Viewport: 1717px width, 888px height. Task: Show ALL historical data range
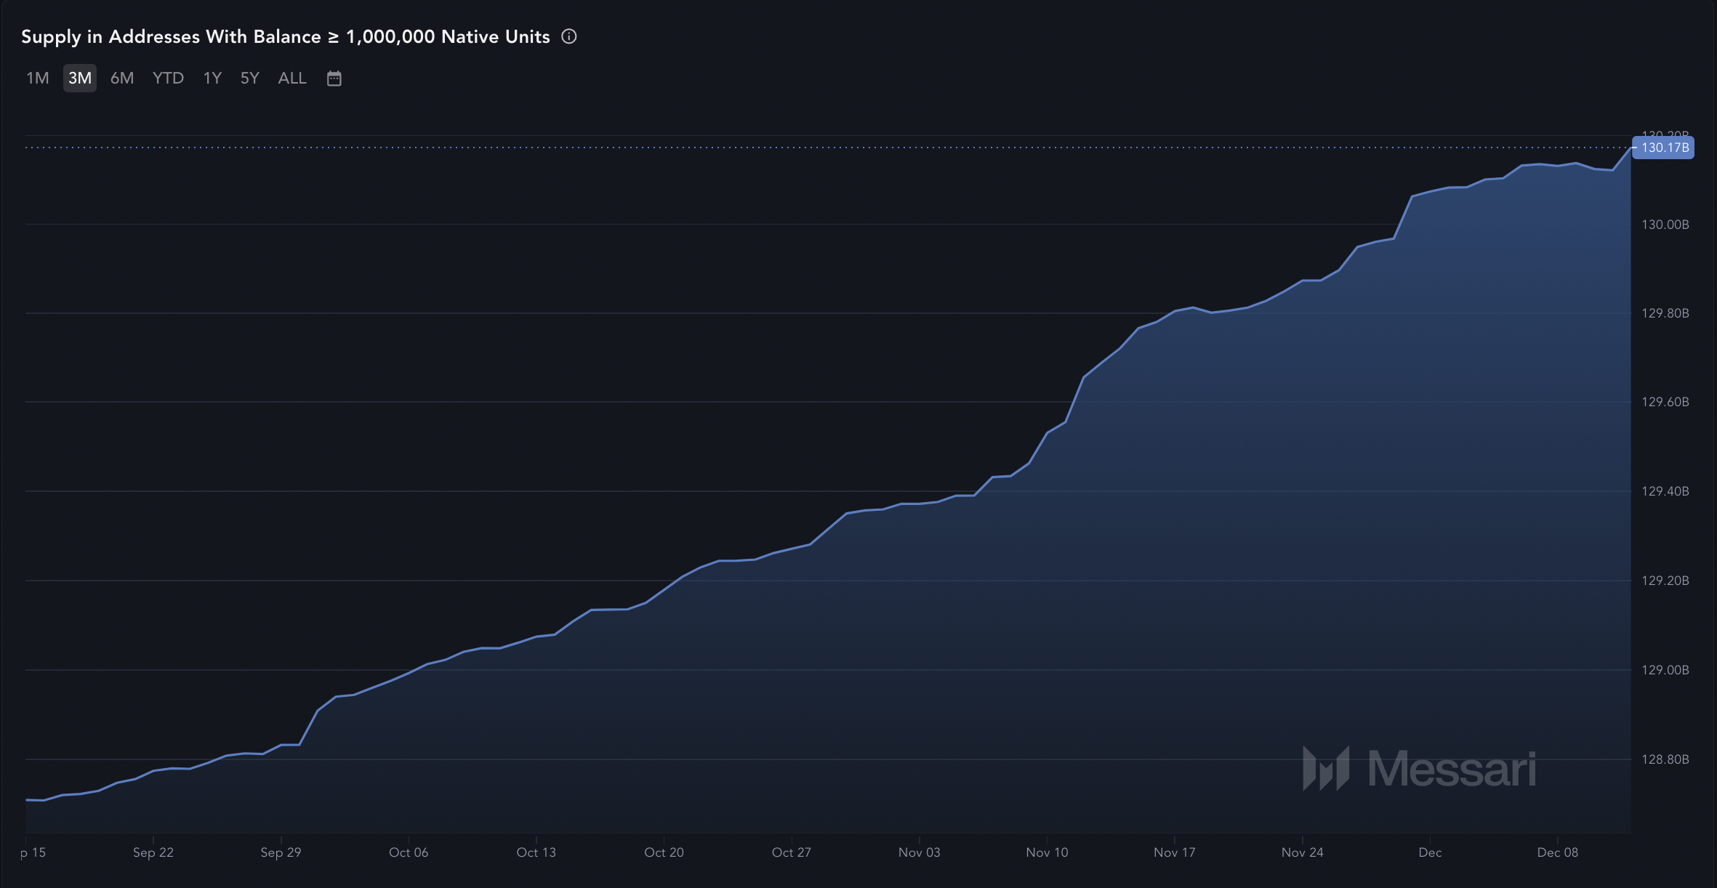coord(292,78)
